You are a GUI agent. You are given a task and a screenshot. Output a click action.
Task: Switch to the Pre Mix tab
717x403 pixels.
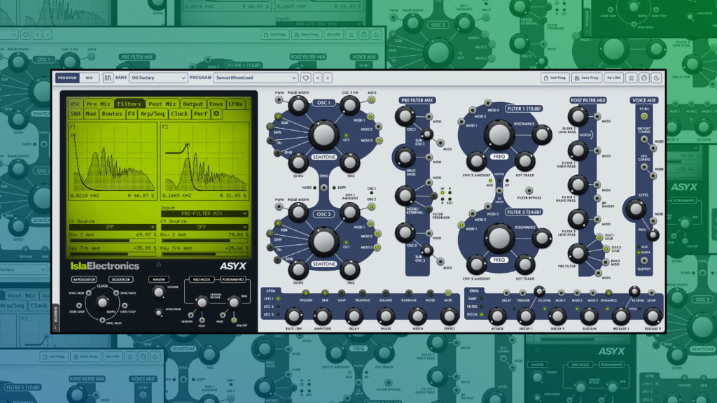coord(98,104)
